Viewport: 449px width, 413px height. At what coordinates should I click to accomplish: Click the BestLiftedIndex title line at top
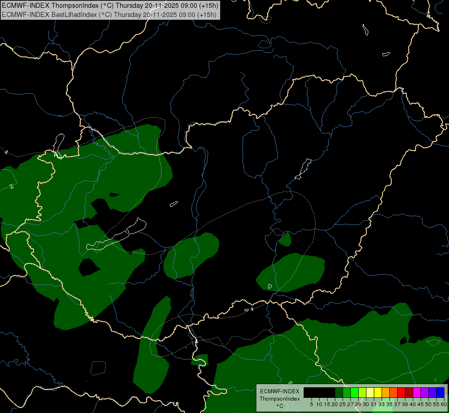coord(109,15)
